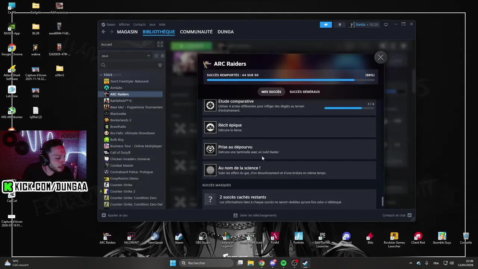This screenshot has width=478, height=269.
Task: Click Ajouter un jeu button
Action: click(115, 215)
